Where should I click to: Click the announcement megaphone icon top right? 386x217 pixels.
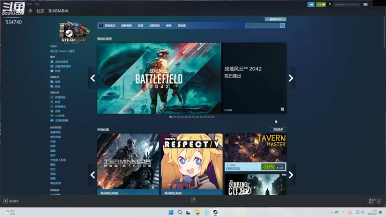[x=311, y=4]
